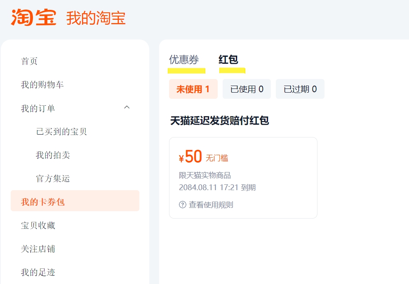Switch to the 红包 tab
The height and width of the screenshot is (284, 409).
tap(228, 60)
